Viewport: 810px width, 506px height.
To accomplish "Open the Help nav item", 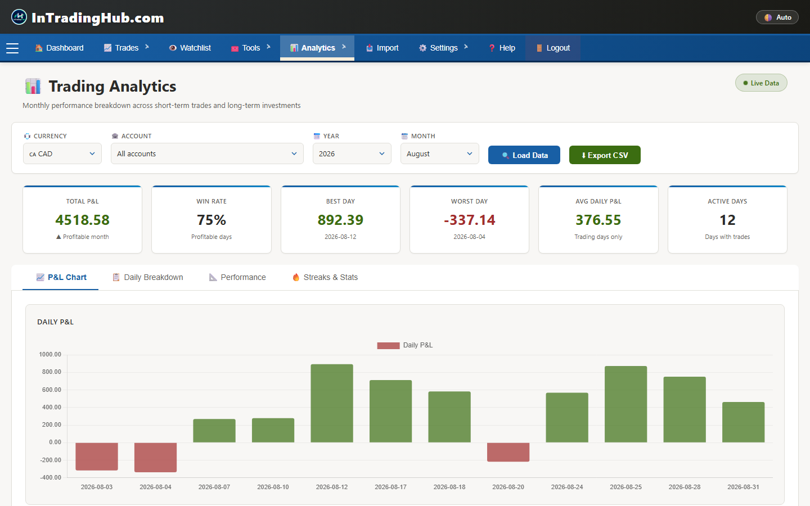I will tap(502, 48).
